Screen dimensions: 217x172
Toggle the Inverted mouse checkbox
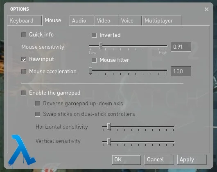[x=94, y=35]
